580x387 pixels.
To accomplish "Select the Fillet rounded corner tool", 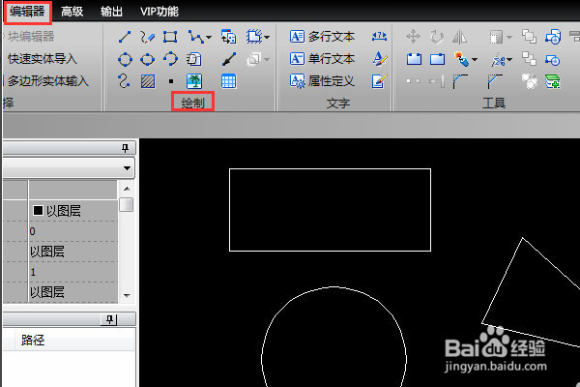I will [460, 81].
